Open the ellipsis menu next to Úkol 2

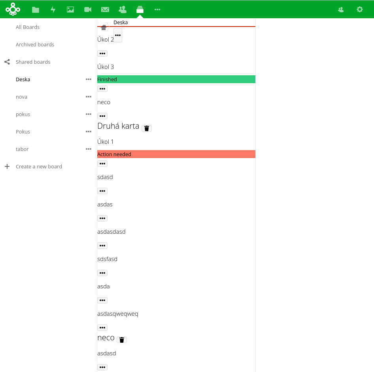coord(118,35)
